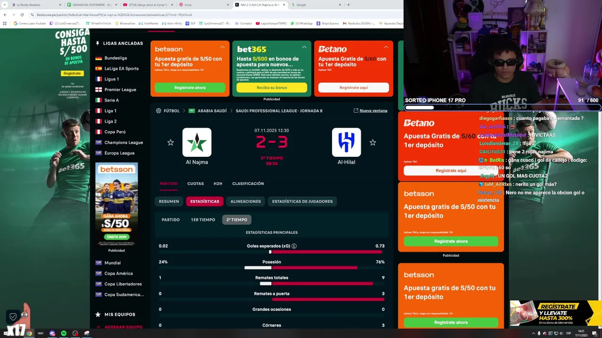Click the Fútbol soccer ball breadcrumb icon
602x338 pixels.
(x=158, y=111)
